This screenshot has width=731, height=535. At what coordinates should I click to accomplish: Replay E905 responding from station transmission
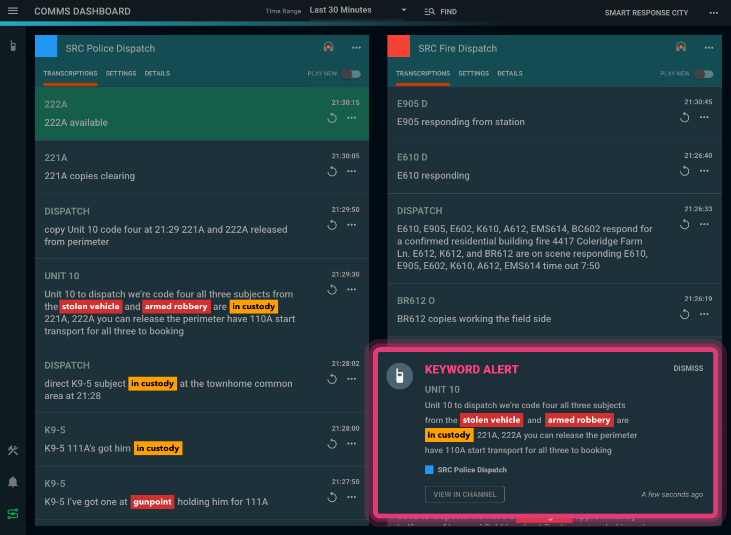click(x=685, y=117)
